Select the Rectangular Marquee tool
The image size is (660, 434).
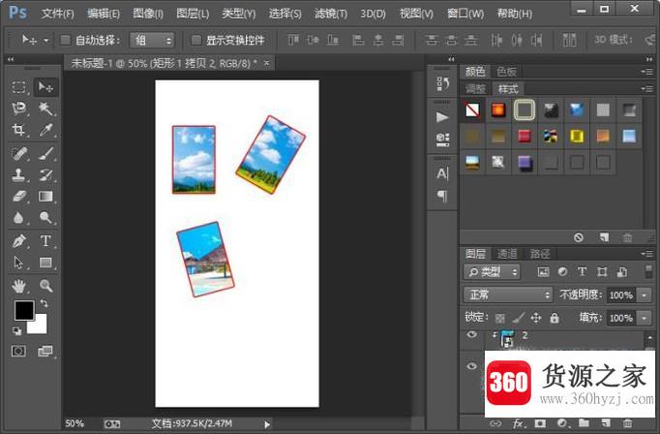click(18, 87)
